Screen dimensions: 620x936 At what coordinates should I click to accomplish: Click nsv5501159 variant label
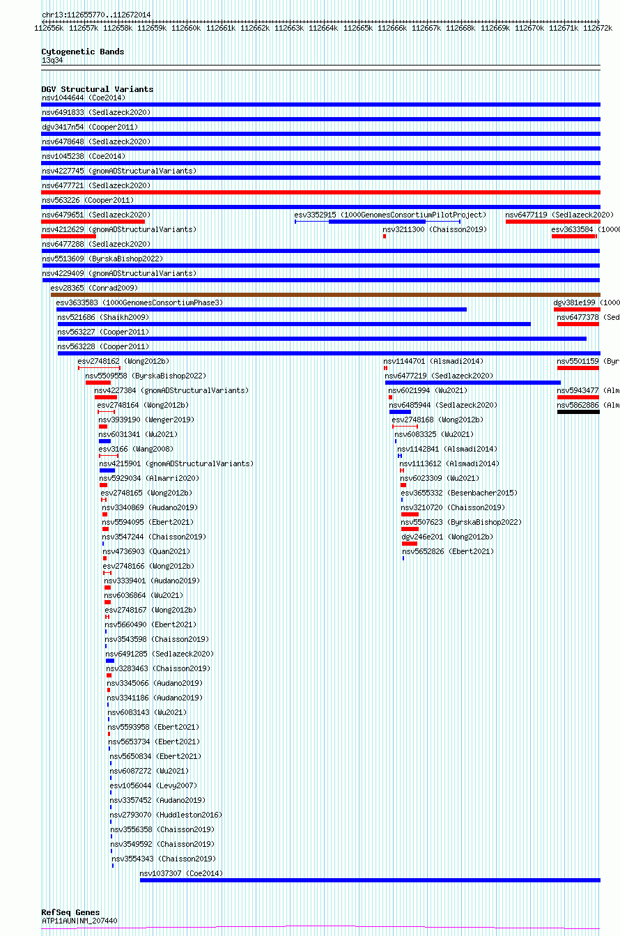pos(588,361)
